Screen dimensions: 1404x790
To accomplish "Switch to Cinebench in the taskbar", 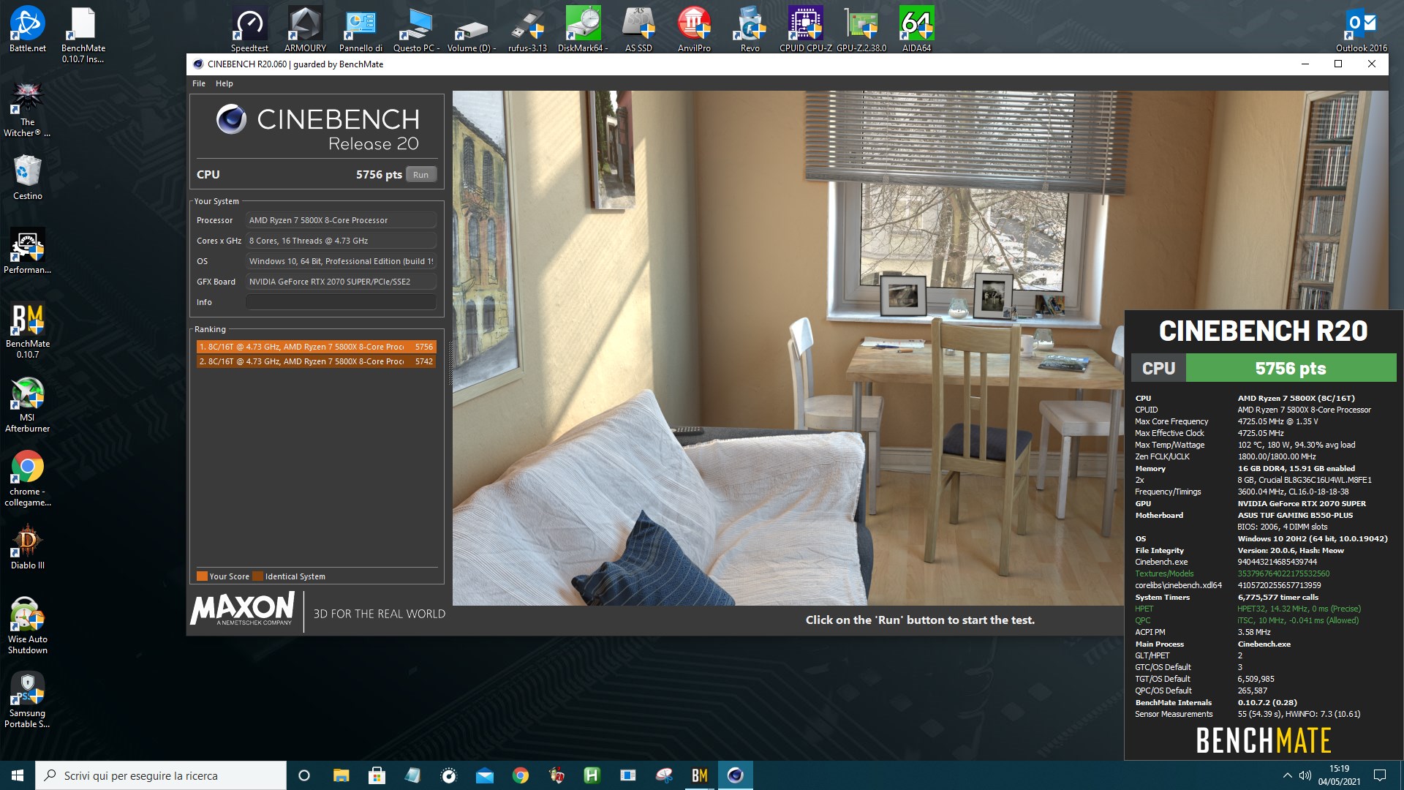I will click(x=735, y=775).
